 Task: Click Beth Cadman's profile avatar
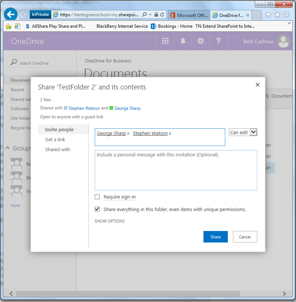click(283, 41)
